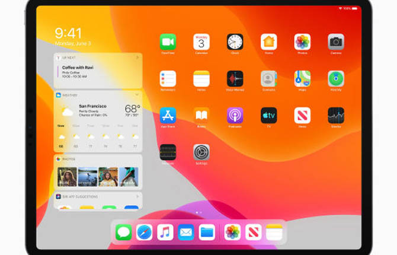Open the FaceTime app

[x=168, y=42]
